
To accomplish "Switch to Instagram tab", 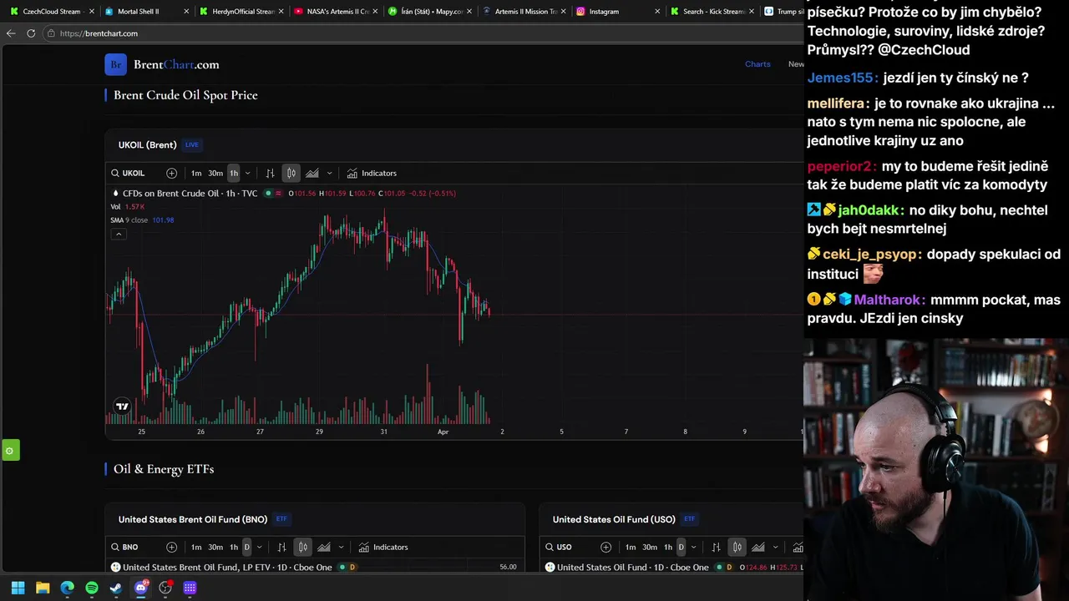I will click(618, 12).
